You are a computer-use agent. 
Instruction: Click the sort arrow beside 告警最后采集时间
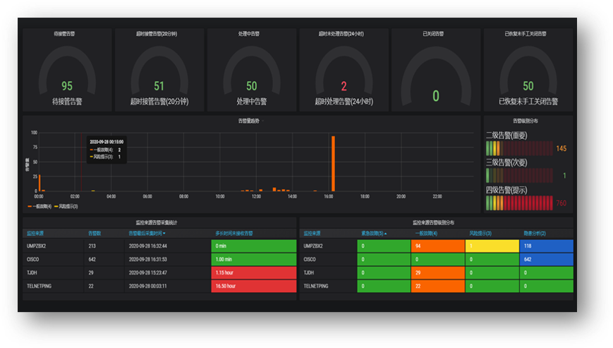click(164, 234)
